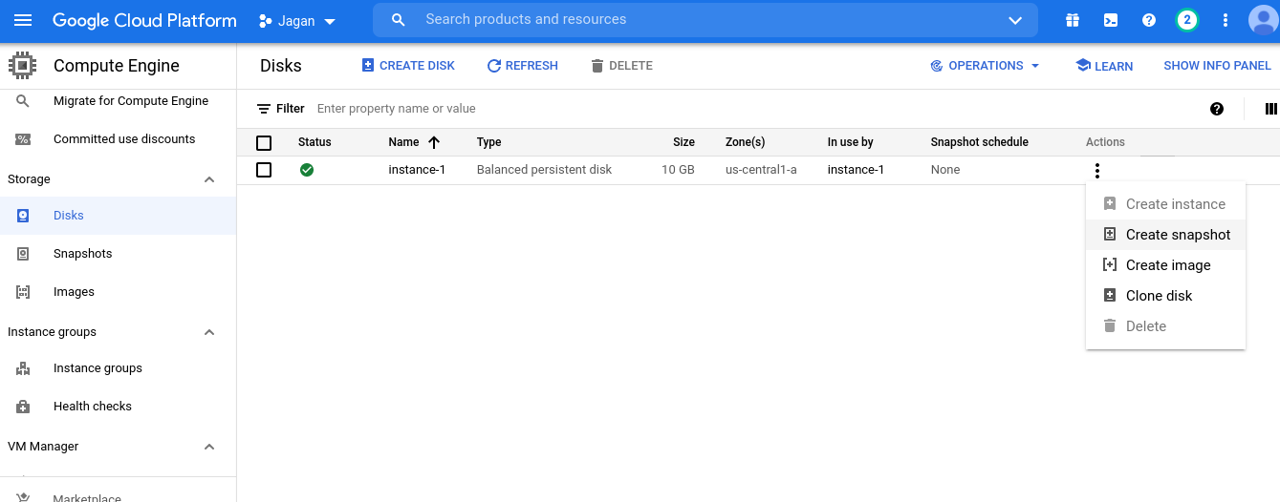Toggle the select-all disks checkbox

click(264, 143)
